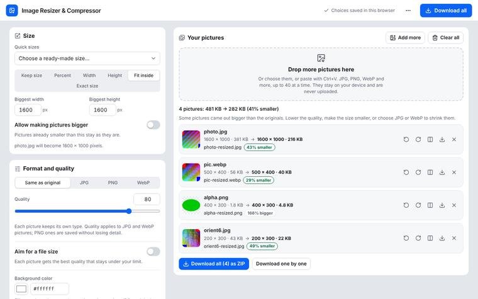Screen dimensions: 478x299
Task: Choose JPG output format
Action: (84, 183)
